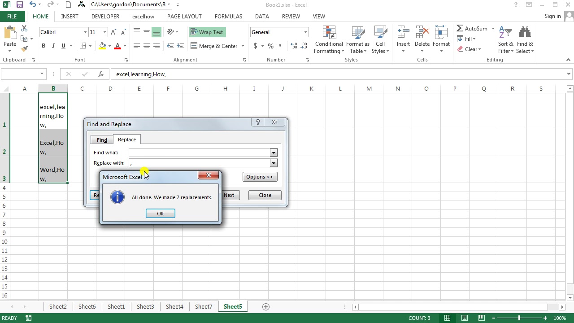The width and height of the screenshot is (574, 323).
Task: Open the FORMULAS ribbon tab
Action: (228, 17)
